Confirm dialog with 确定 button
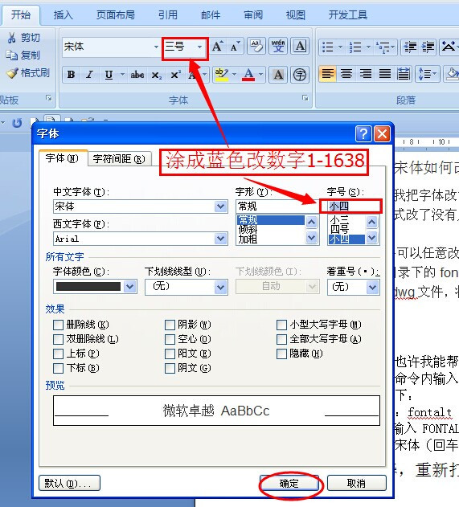 [x=289, y=483]
